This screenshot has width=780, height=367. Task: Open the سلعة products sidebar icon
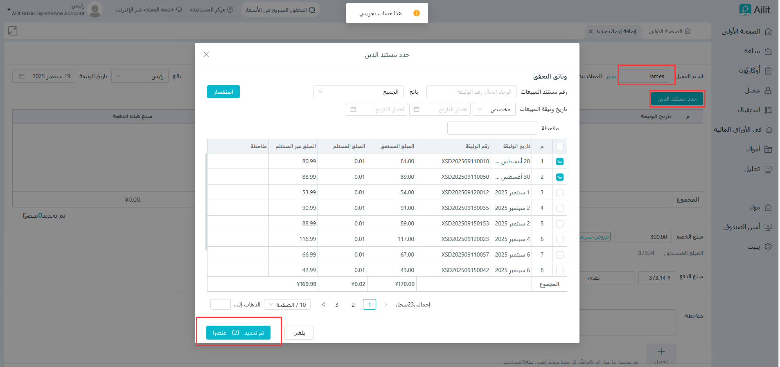click(768, 51)
